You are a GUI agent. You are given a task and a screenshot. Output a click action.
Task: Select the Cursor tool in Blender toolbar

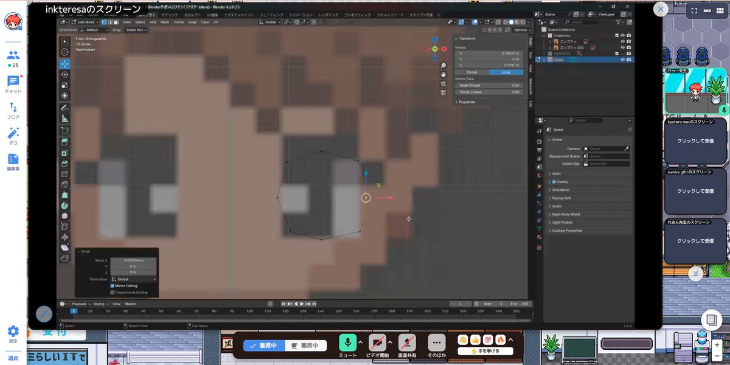64,52
